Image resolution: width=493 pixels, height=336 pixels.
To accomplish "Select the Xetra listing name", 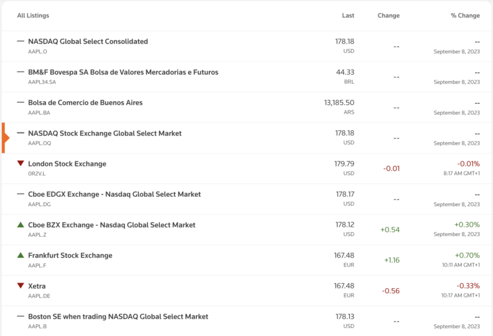I will pos(37,286).
